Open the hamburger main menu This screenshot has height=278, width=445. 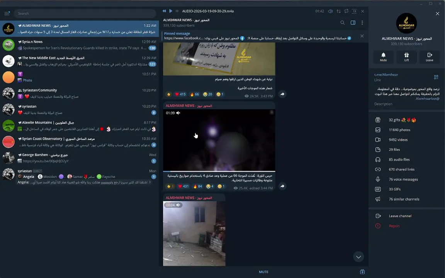coord(7,14)
